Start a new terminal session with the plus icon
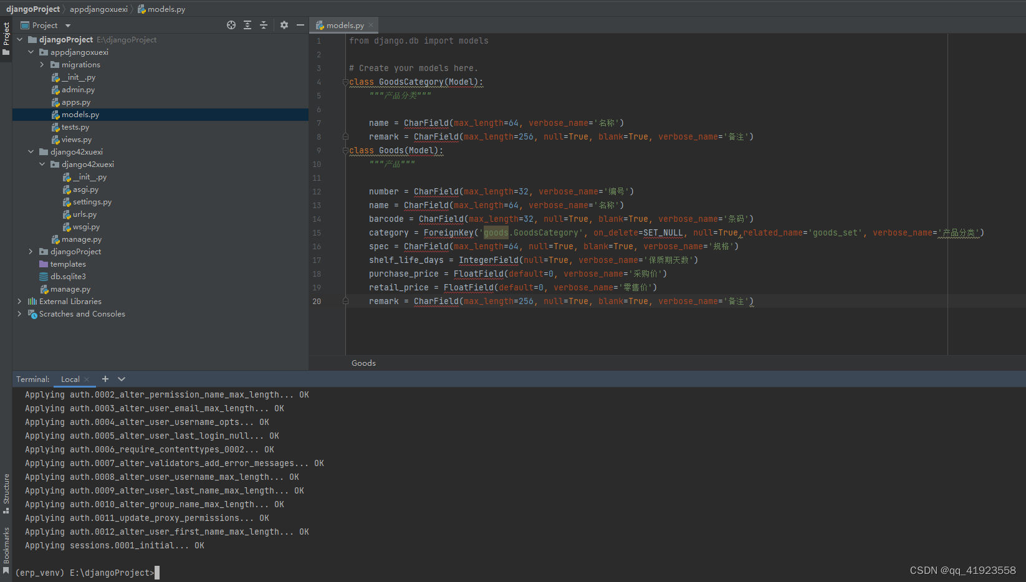Image resolution: width=1026 pixels, height=582 pixels. coord(105,379)
